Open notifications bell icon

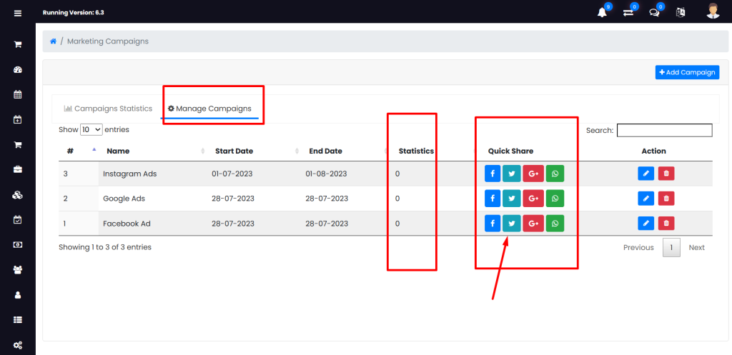click(x=602, y=13)
